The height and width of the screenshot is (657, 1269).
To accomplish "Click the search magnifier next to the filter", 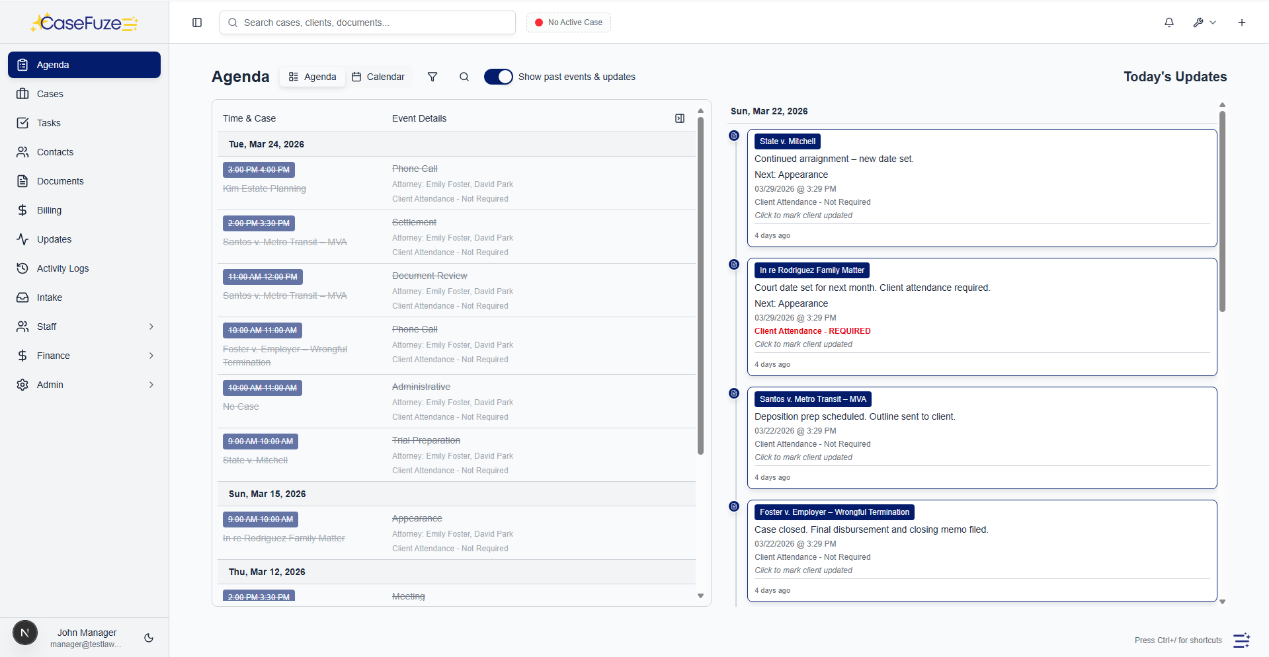I will 464,77.
